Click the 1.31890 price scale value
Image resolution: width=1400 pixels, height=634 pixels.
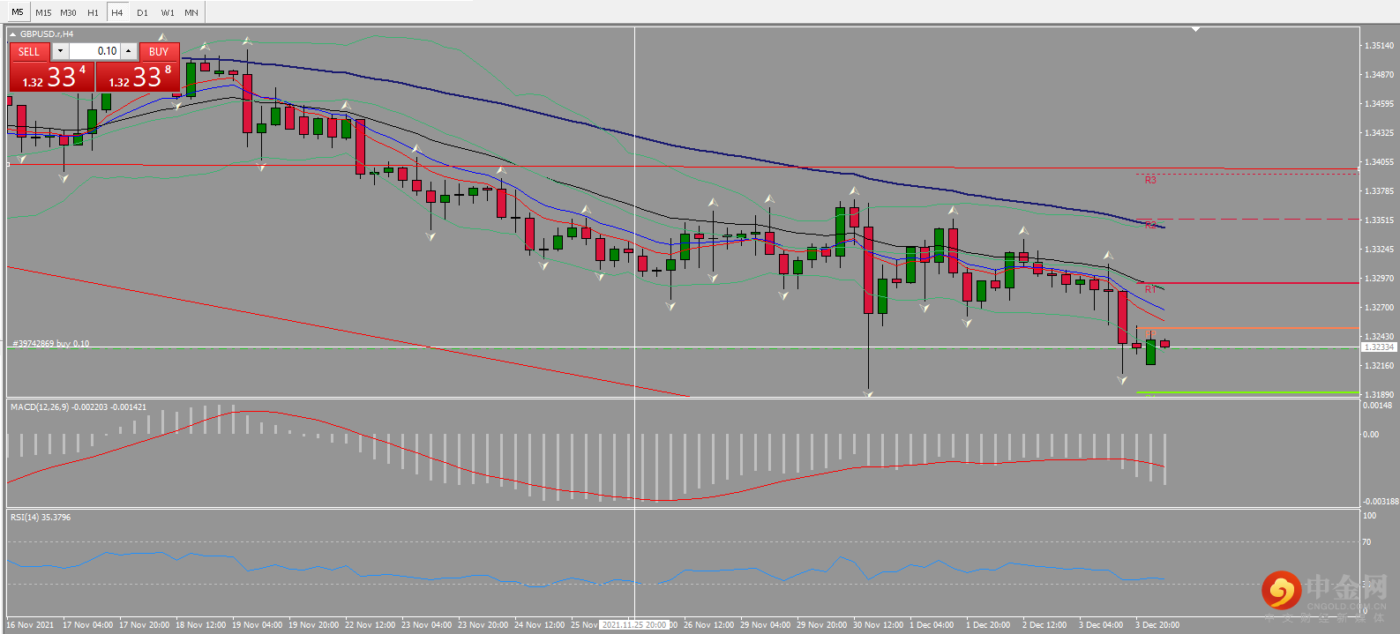point(1380,394)
